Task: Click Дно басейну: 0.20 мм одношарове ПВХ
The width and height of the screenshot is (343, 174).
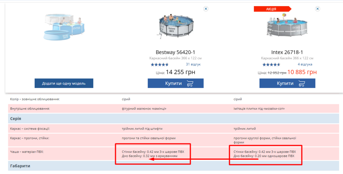Action: click(x=264, y=156)
